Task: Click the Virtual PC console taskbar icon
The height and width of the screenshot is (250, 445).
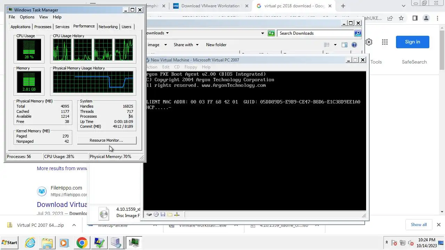Action: click(x=116, y=242)
